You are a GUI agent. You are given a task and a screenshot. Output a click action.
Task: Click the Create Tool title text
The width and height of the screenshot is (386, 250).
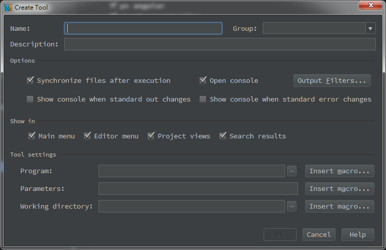coord(31,8)
